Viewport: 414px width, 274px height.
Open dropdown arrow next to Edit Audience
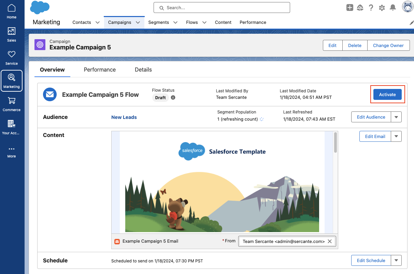[x=396, y=117]
